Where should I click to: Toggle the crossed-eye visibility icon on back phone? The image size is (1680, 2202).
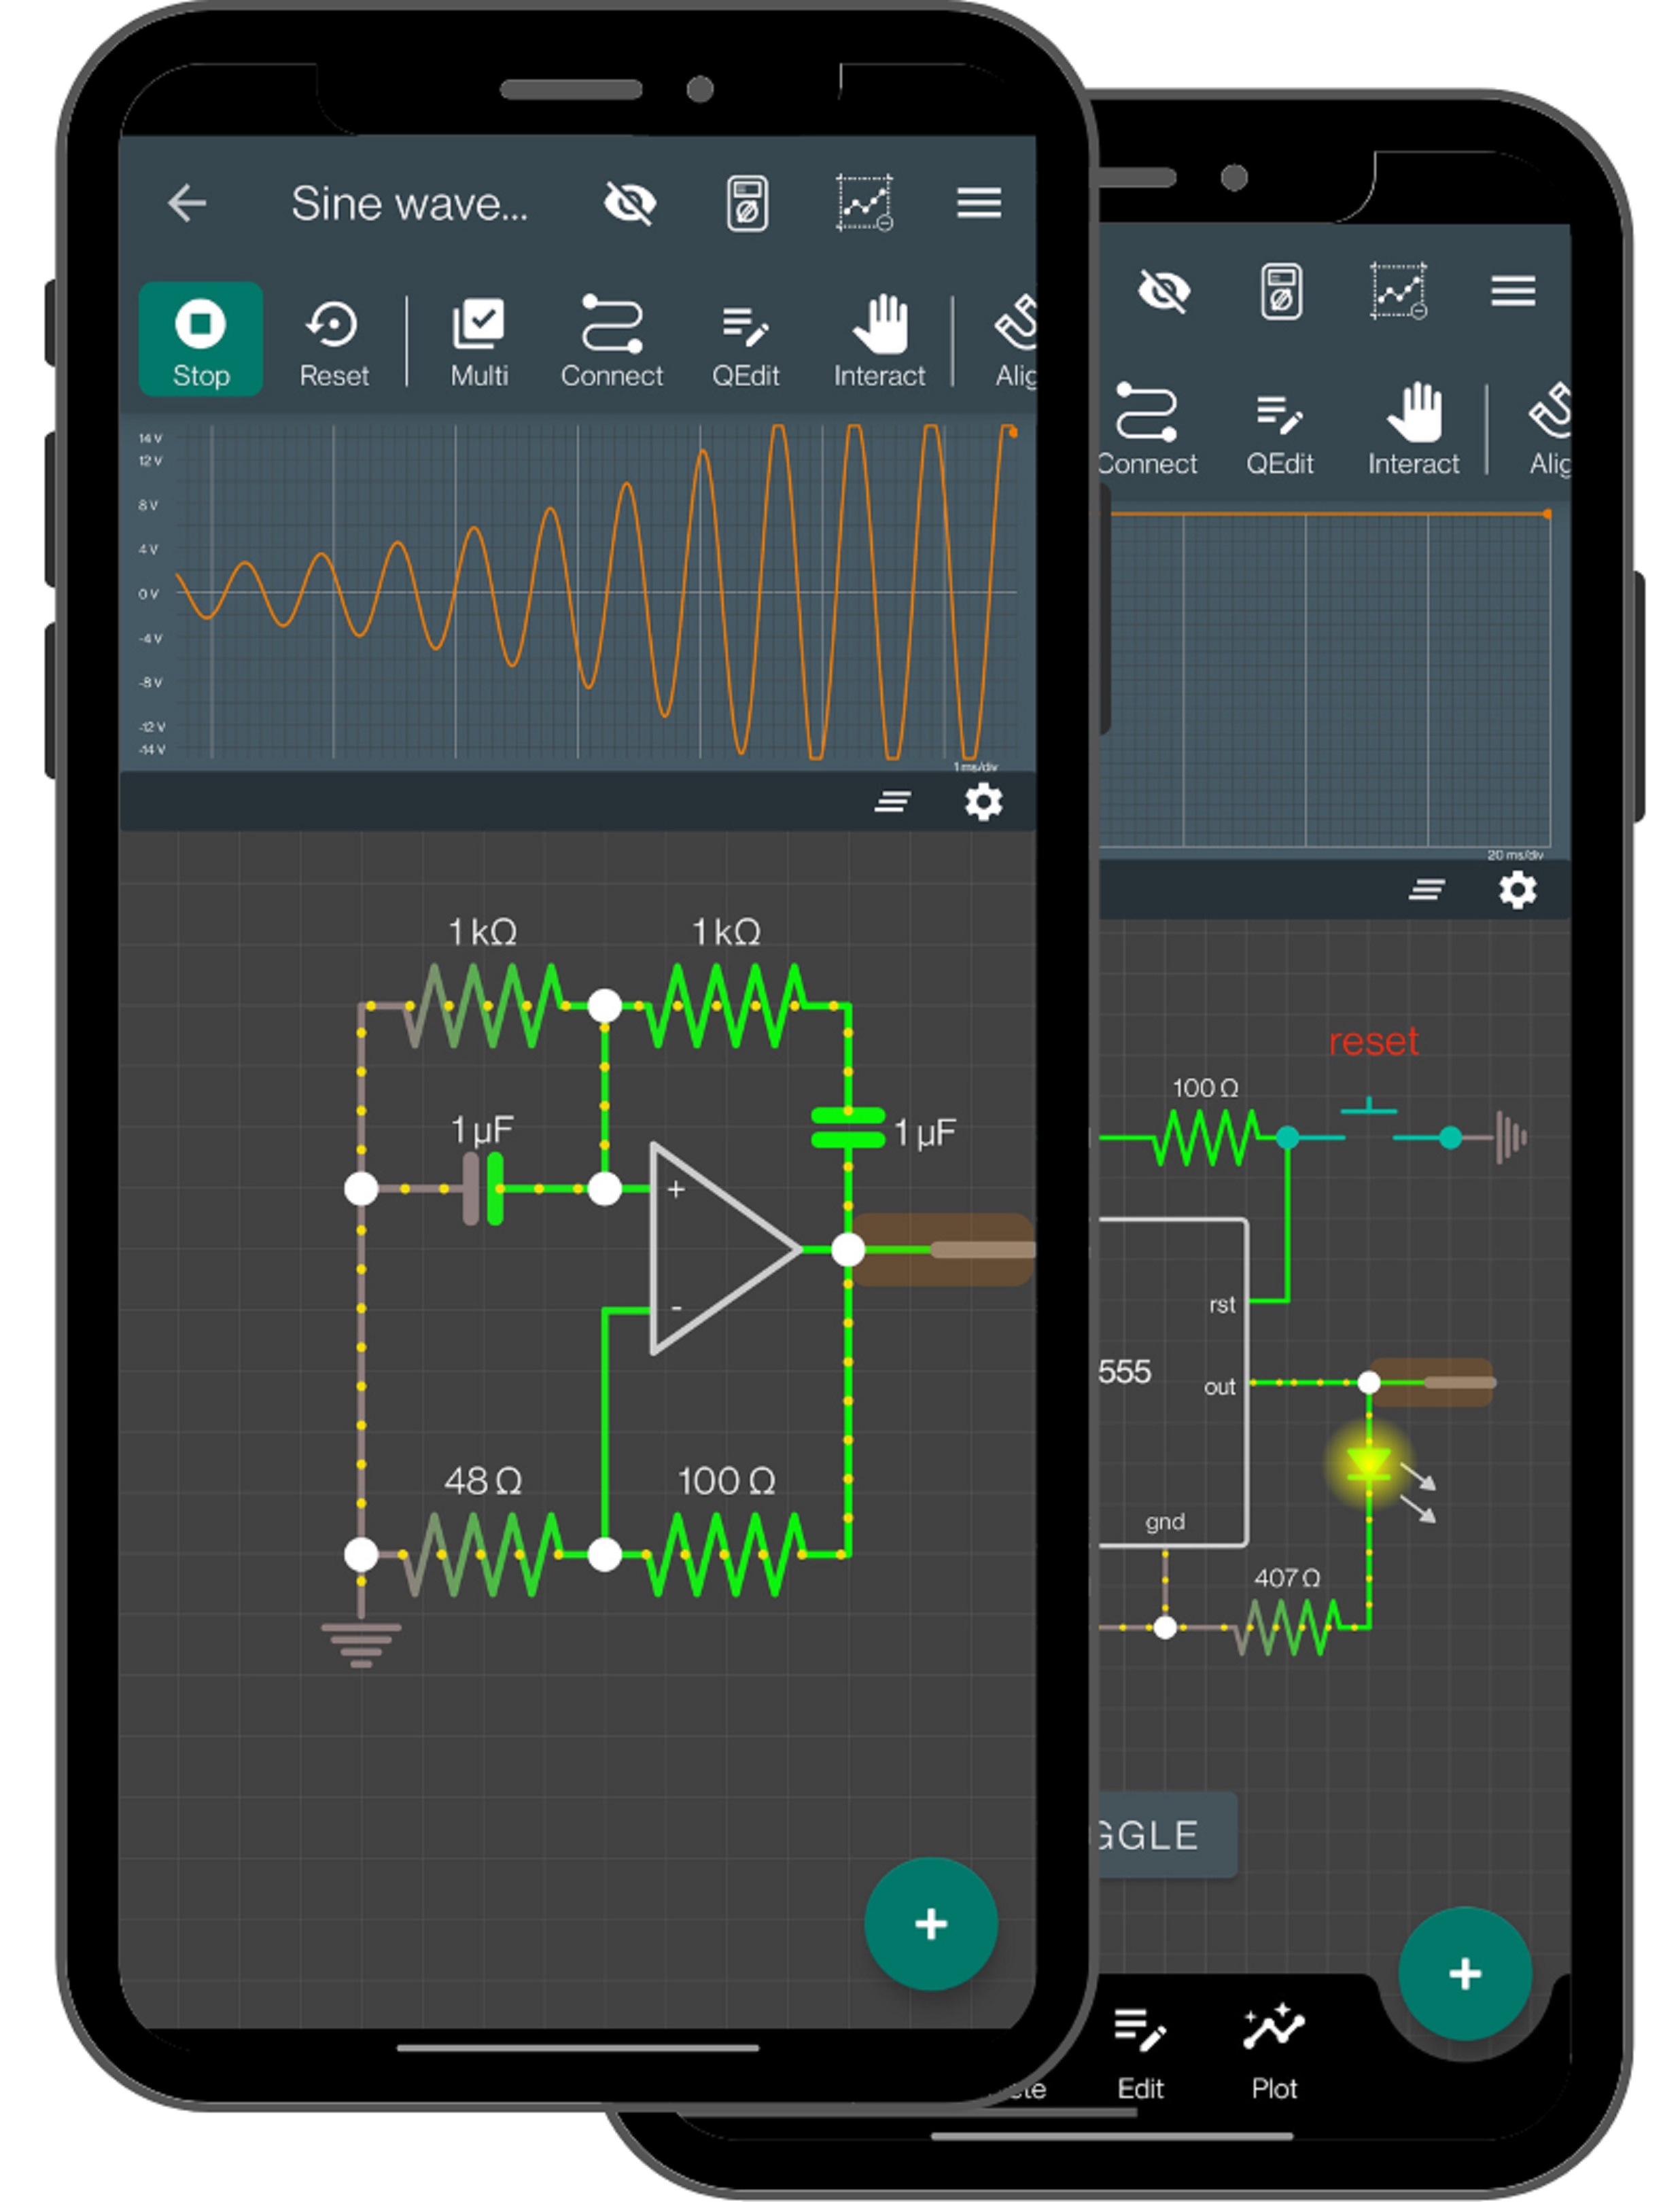pos(1164,291)
